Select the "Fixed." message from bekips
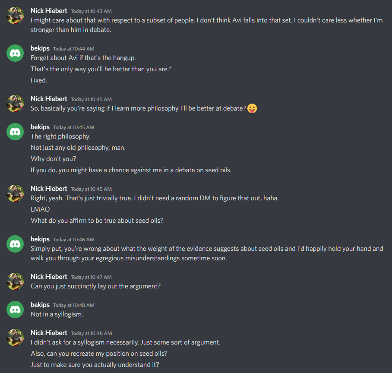Viewport: 392px width, 373px height. (x=39, y=80)
